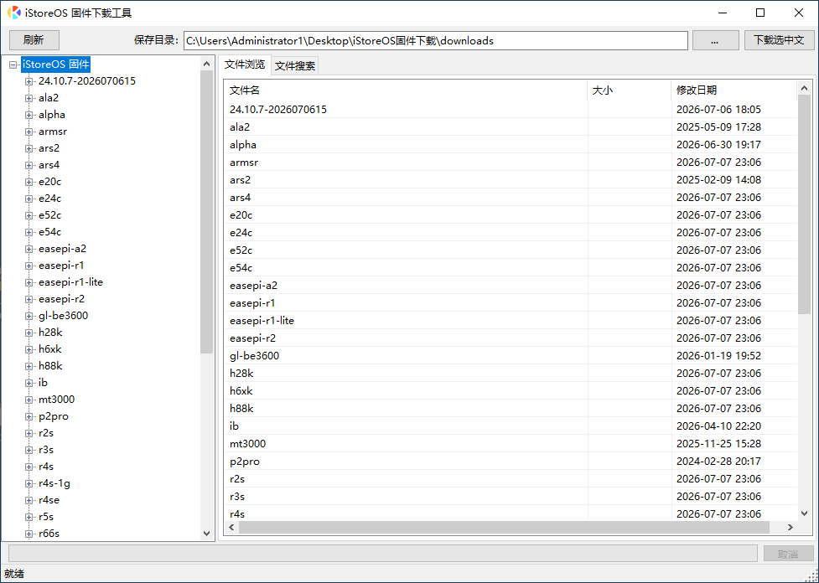Click the 下载选中文 download button
819x583 pixels.
[779, 40]
